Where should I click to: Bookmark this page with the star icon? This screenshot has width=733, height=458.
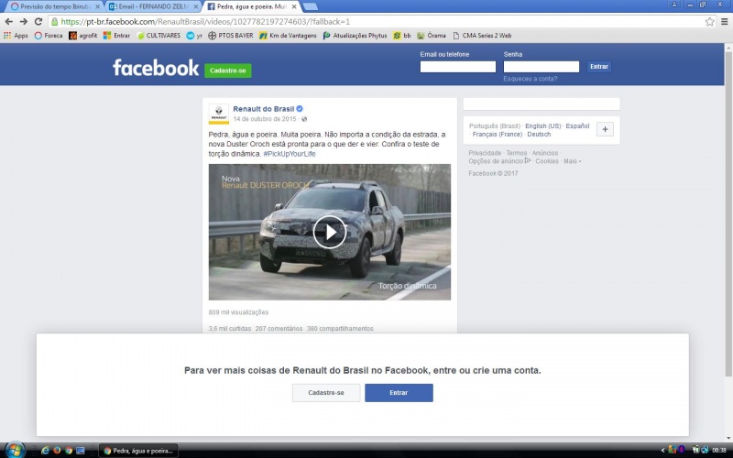(x=709, y=21)
